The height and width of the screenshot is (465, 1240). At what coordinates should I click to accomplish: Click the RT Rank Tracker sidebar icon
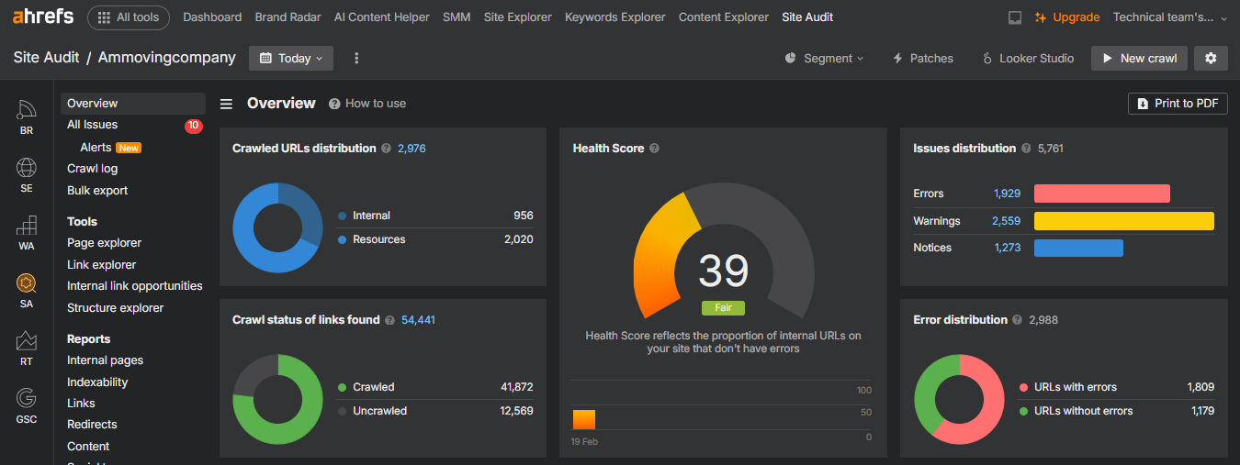click(27, 349)
